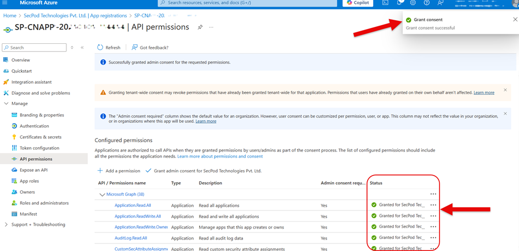Open Learn more about permissions and consent
This screenshot has width=519, height=251.
pos(220,156)
